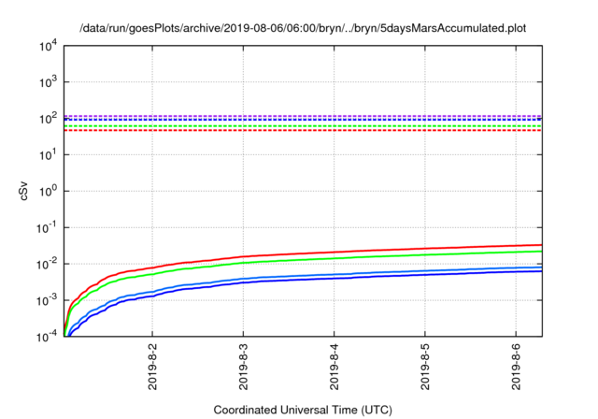
Task: Click the 2019-8-6 date label
Action: (x=516, y=367)
